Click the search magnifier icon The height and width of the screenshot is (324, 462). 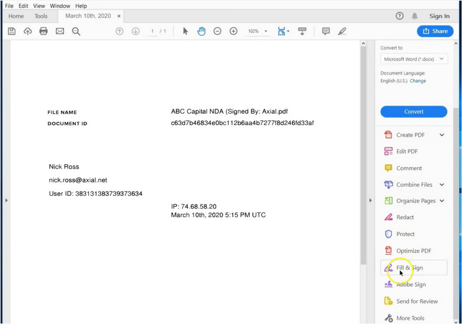click(76, 31)
